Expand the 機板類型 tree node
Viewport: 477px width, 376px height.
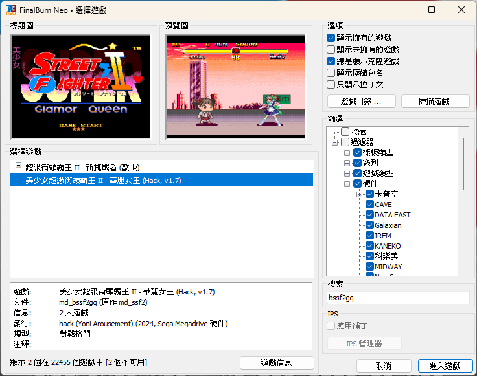[x=347, y=153]
